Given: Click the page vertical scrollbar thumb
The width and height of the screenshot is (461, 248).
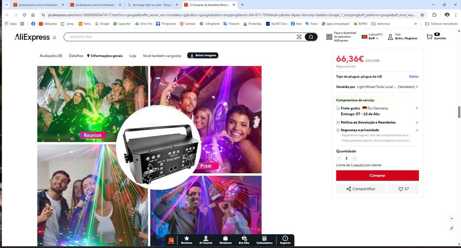Looking at the screenshot, I should point(459,112).
